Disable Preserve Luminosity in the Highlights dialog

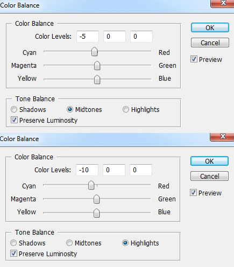[x=13, y=254]
